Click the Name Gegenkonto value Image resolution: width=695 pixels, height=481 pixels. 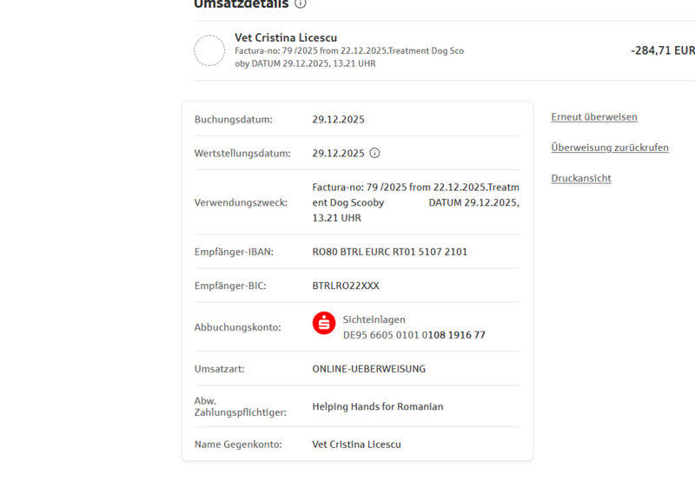(356, 445)
